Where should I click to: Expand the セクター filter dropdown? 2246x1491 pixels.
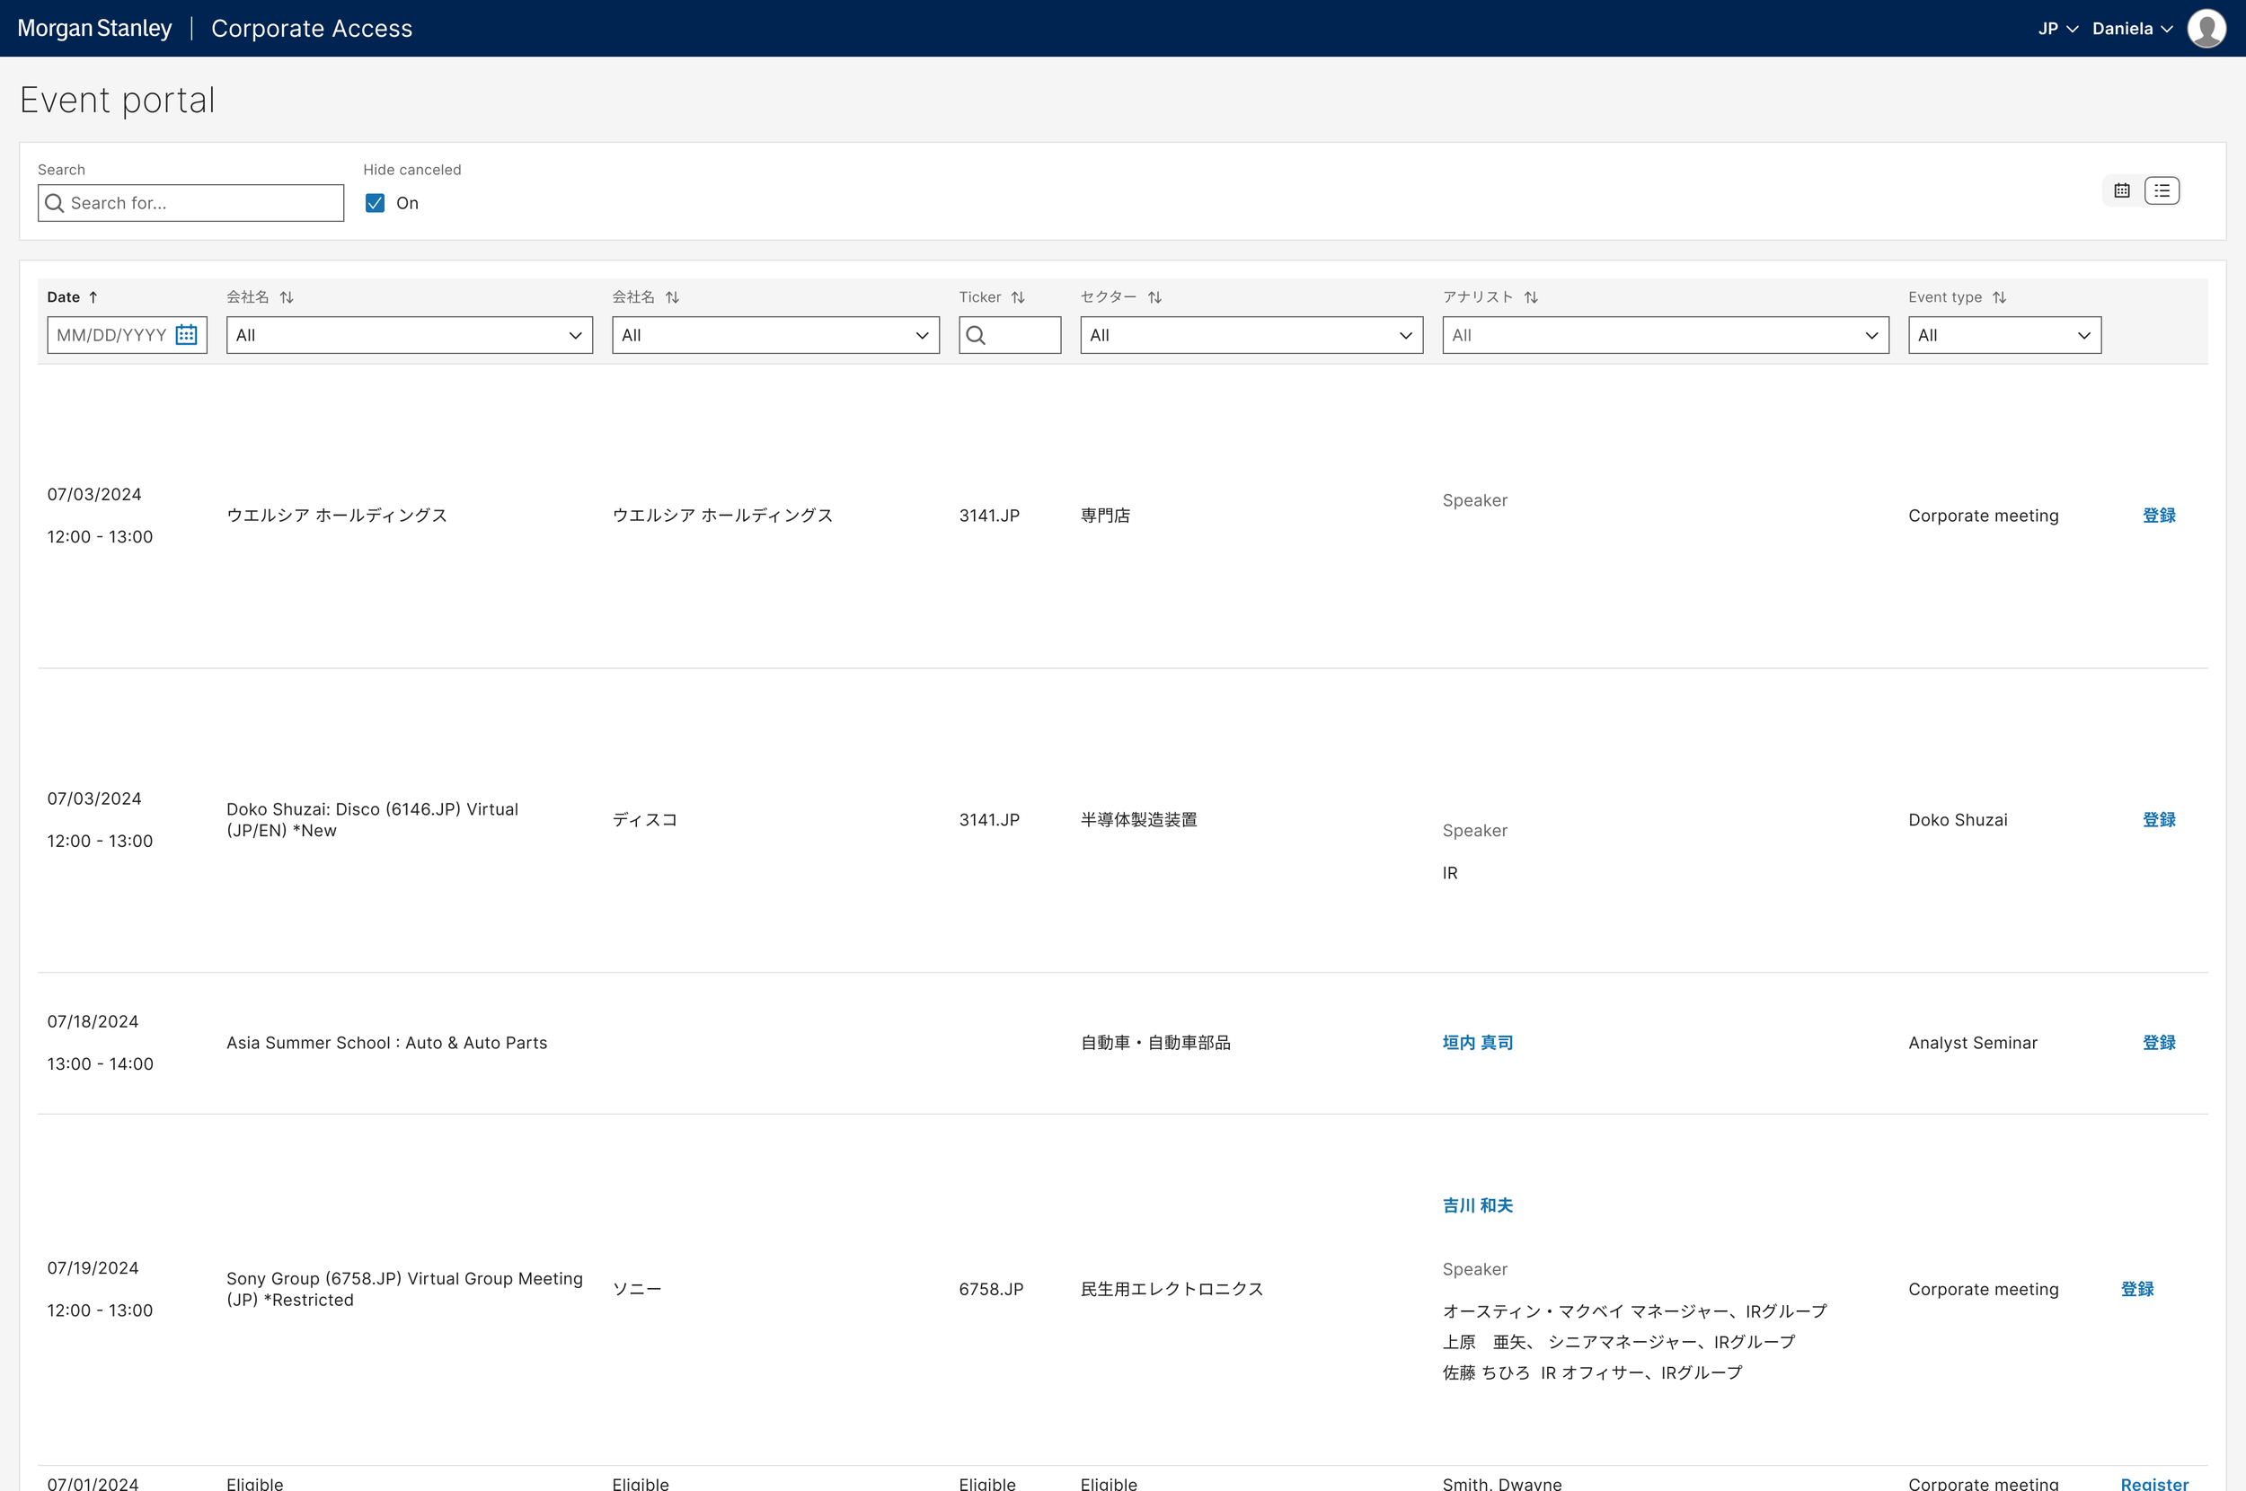pos(1251,335)
